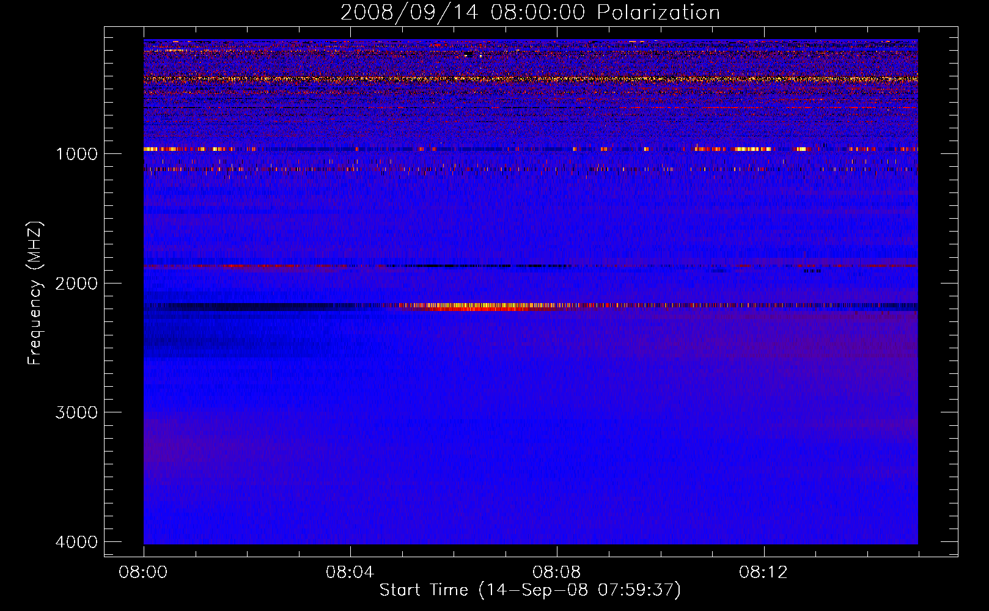
Task: Click the 08:00 time tick label
Action: [x=143, y=573]
